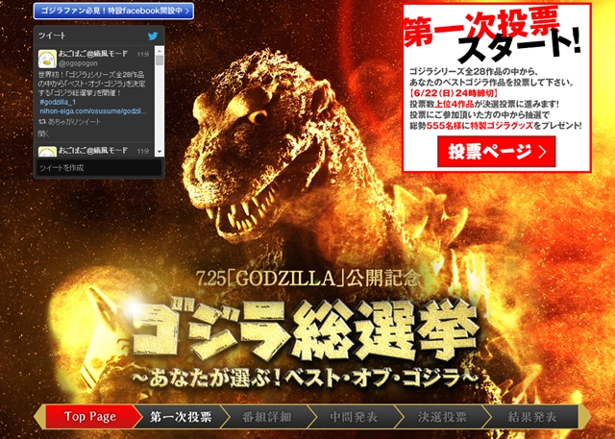Click the あちゃがリツイート retweet icon

tap(42, 122)
